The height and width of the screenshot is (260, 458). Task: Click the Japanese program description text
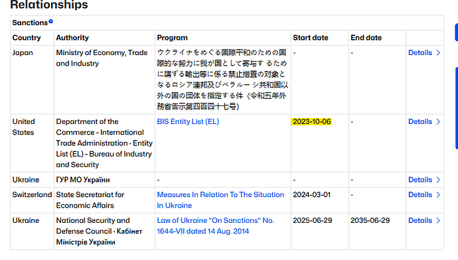click(x=222, y=80)
